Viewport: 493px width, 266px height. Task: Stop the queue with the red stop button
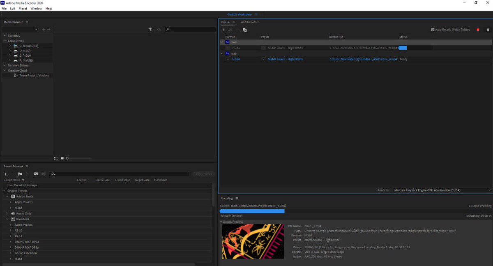(478, 30)
